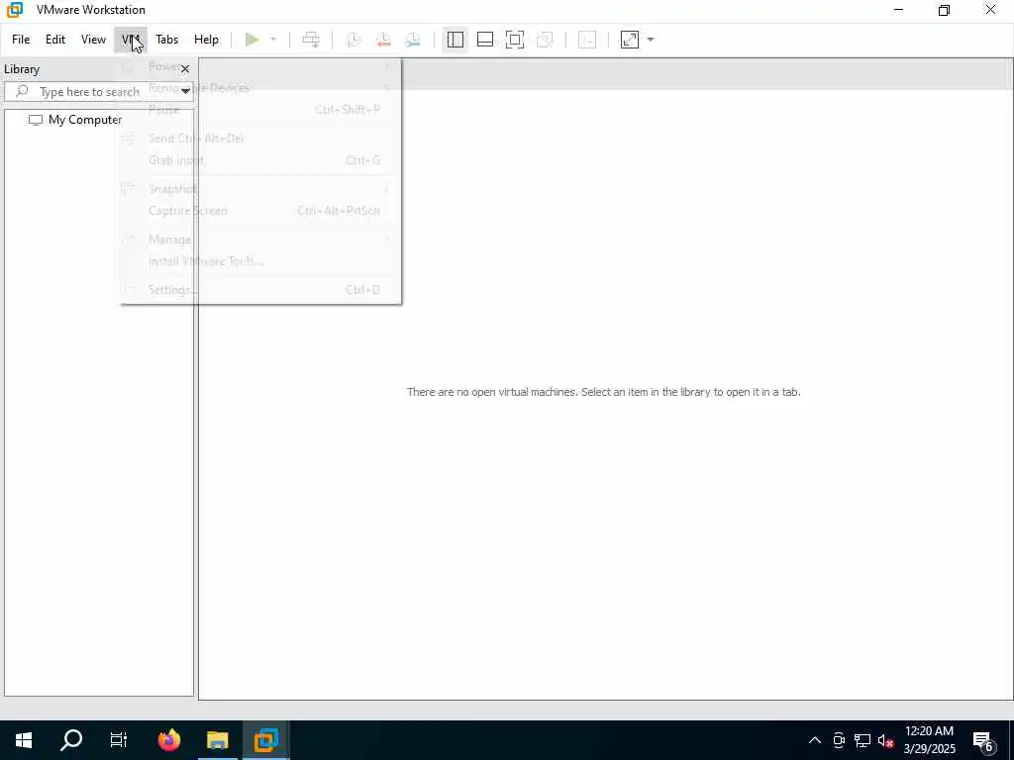Toggle the thumbnail bar toolbar button
Screen dimensions: 1014x760
pos(485,40)
